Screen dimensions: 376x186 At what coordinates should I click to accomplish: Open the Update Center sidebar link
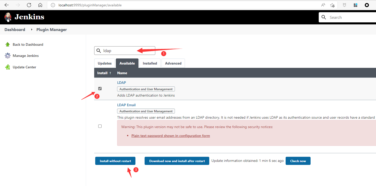tap(24, 67)
